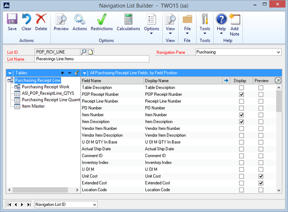This screenshot has height=212, width=288.
Task: Open the View ribbon dropdown
Action: click(x=170, y=24)
